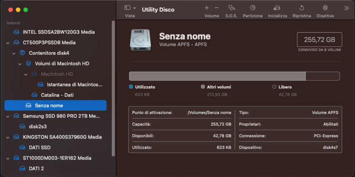
Task: Show more toolbar items via double chevron
Action: 347,8
